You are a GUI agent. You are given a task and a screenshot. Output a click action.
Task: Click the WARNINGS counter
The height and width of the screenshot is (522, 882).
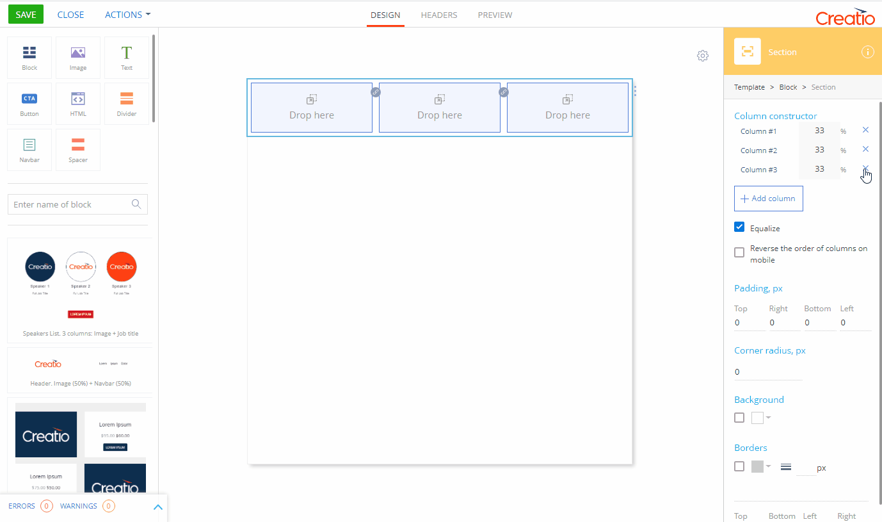pos(88,506)
